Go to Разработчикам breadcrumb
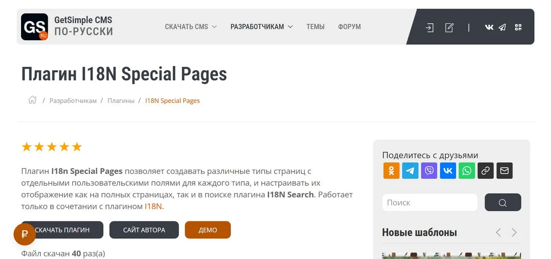551x259 pixels. coord(73,101)
